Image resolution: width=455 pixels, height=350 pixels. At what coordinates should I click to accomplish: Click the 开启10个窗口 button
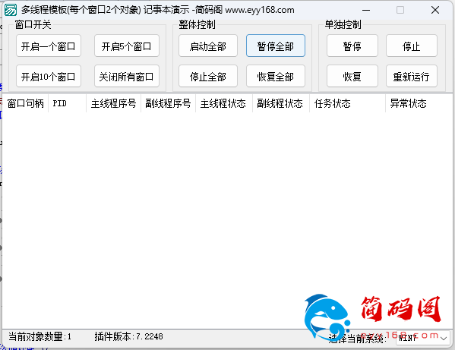pyautogui.click(x=49, y=76)
